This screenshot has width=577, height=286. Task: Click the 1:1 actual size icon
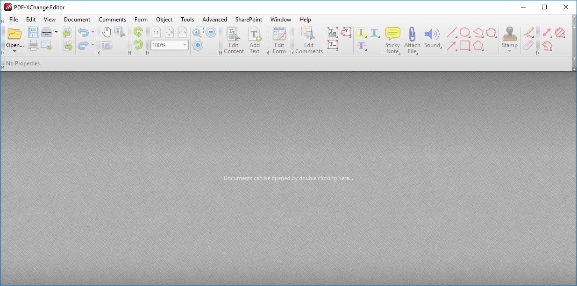pos(156,33)
